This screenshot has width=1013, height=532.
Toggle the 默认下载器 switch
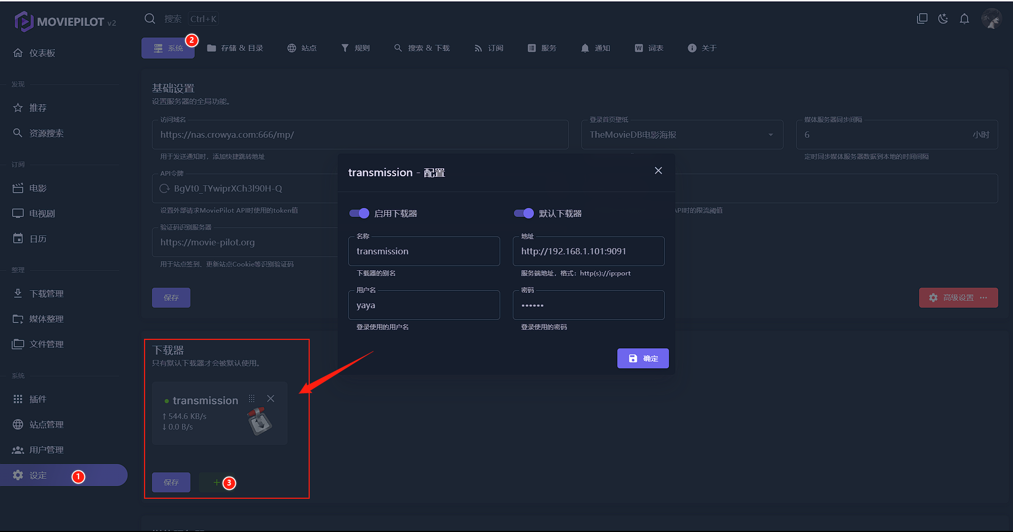point(524,213)
